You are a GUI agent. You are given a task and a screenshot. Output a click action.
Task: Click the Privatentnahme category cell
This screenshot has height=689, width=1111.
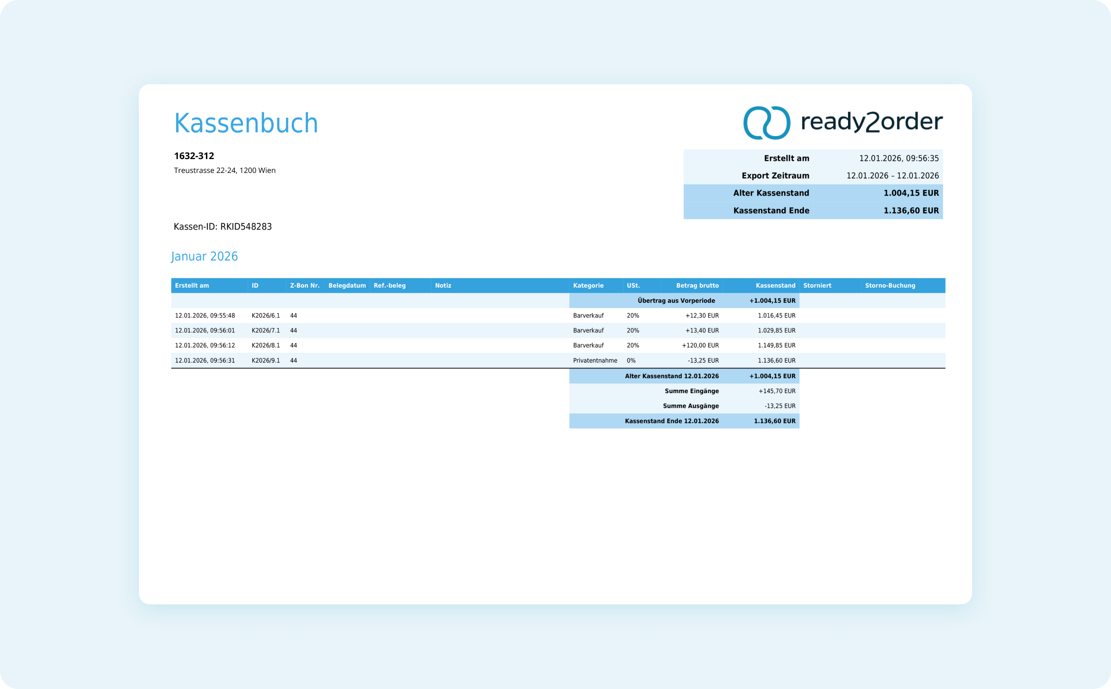[595, 360]
